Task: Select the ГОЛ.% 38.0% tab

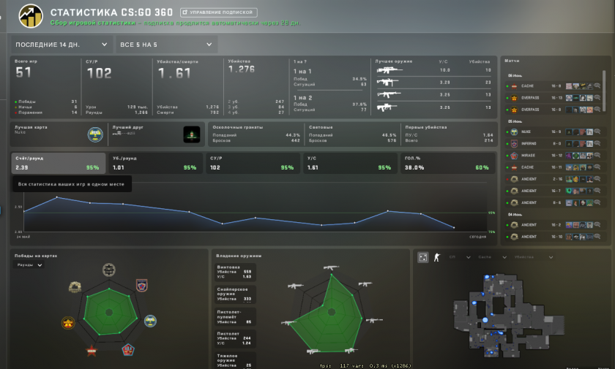Action: [x=447, y=163]
